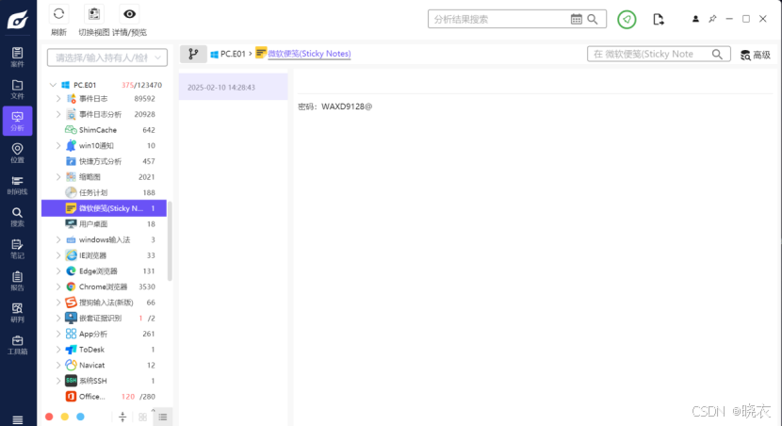The height and width of the screenshot is (426, 782).
Task: Click the 切换视图 switch view icon
Action: coord(94,14)
